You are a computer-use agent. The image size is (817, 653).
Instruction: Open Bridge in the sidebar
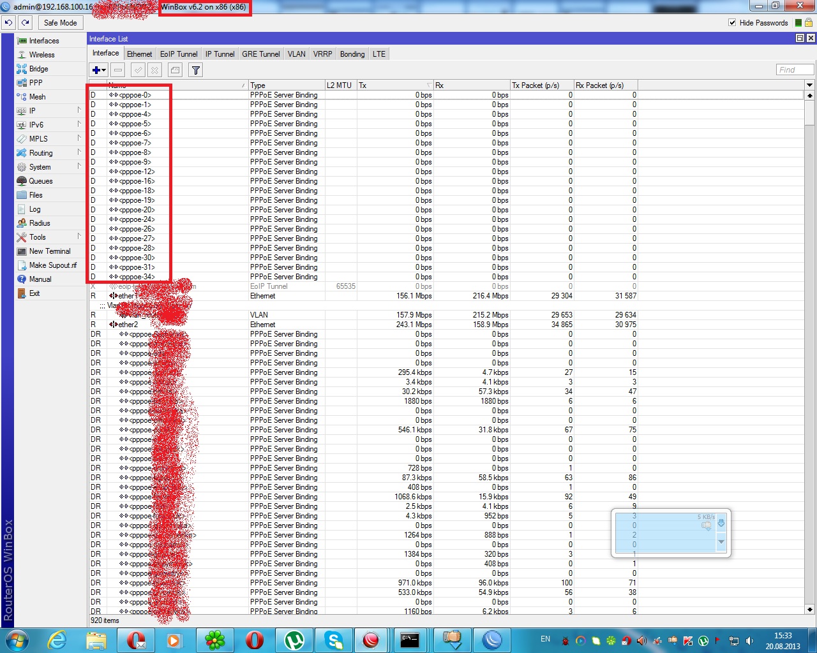[x=38, y=69]
